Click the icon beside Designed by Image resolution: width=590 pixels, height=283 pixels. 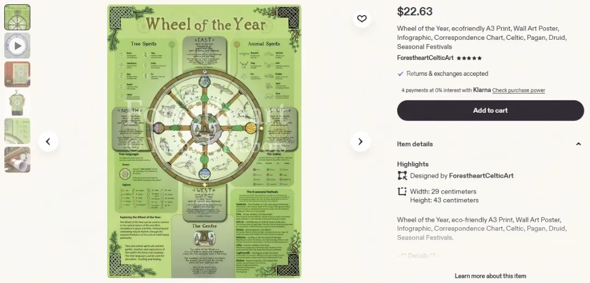pyautogui.click(x=402, y=176)
